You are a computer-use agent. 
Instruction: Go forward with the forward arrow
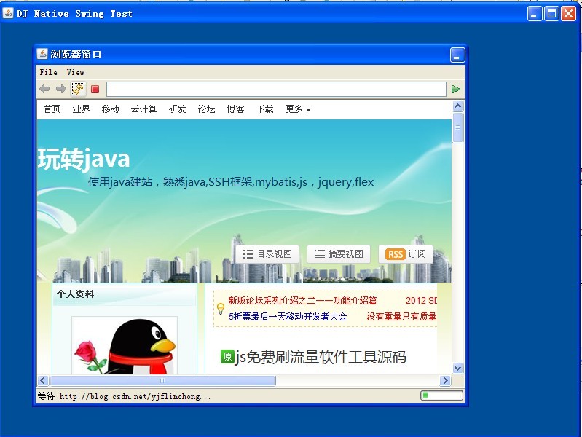point(61,89)
